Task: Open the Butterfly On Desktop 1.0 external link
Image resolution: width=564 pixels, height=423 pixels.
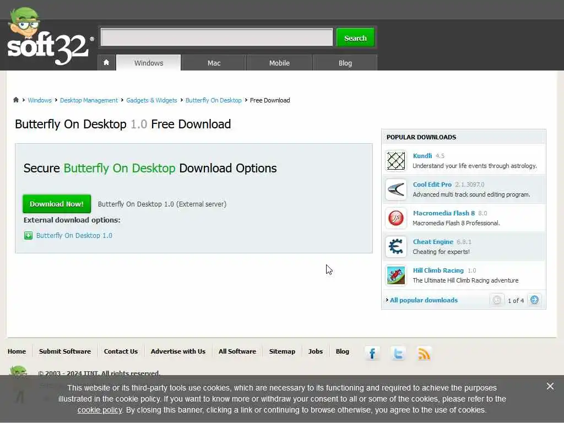Action: pos(74,236)
